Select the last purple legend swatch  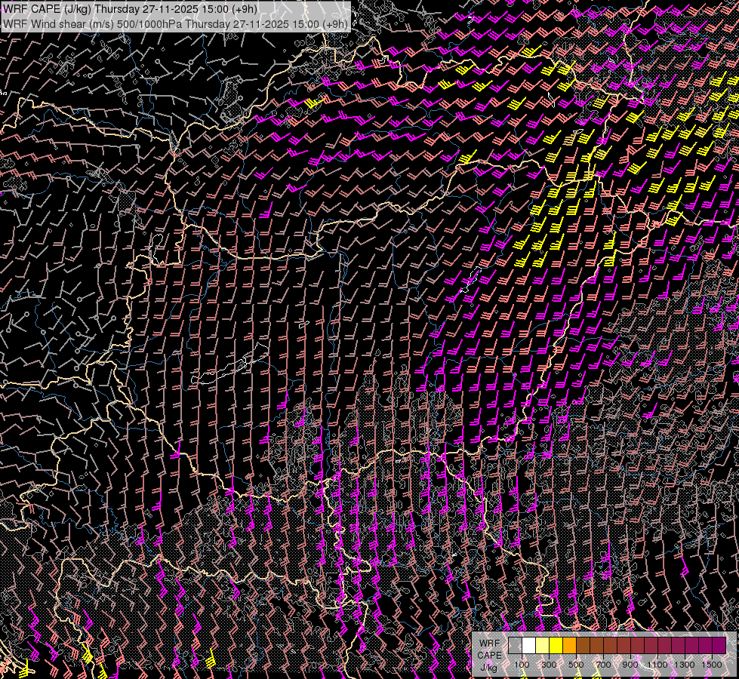coord(719,646)
